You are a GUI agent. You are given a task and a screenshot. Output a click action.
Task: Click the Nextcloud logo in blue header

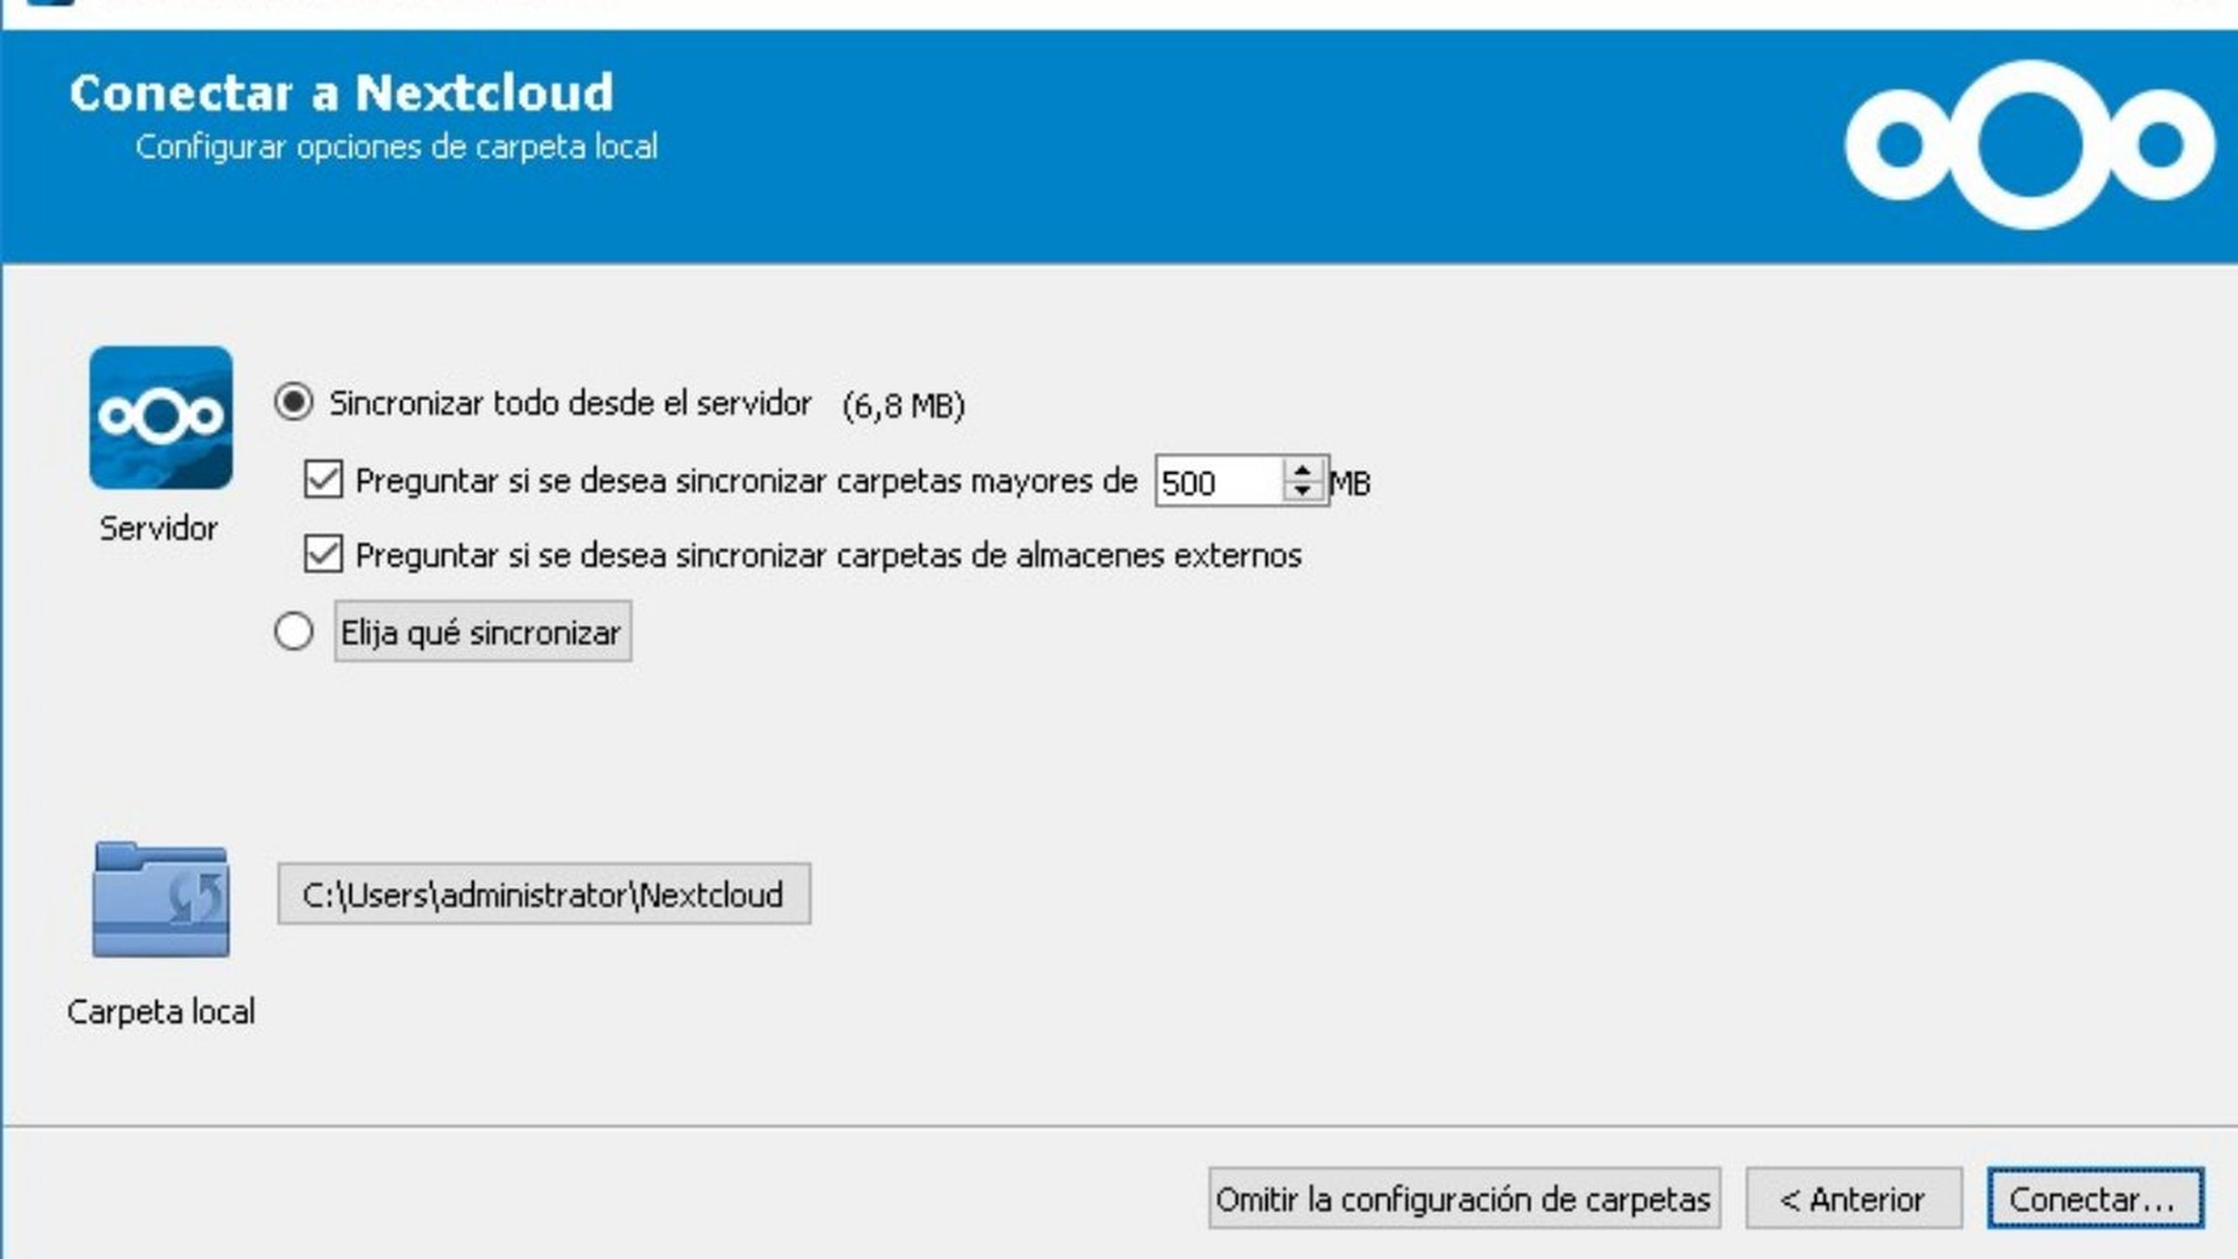click(2029, 145)
